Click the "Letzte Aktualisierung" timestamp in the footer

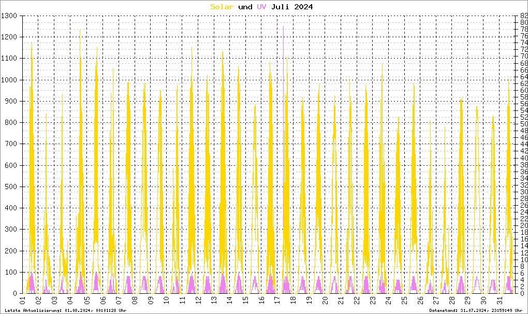tap(65, 310)
